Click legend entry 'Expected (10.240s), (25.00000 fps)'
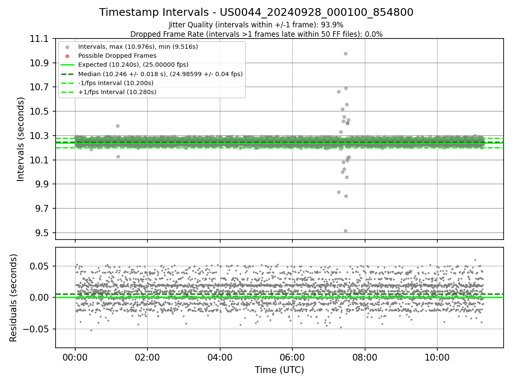 [x=133, y=65]
